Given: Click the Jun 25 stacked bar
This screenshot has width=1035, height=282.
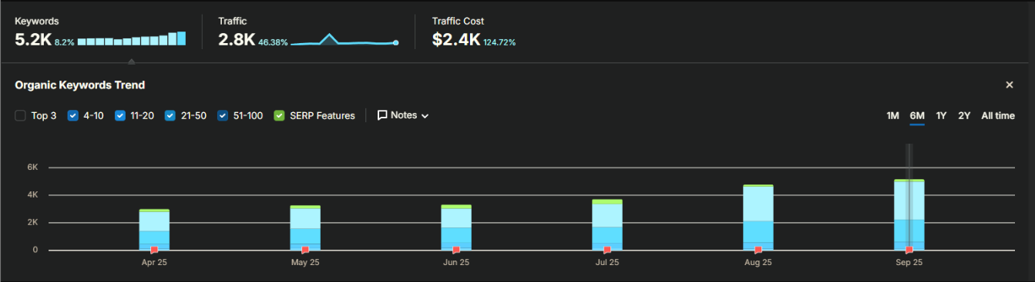Looking at the screenshot, I should [x=456, y=227].
